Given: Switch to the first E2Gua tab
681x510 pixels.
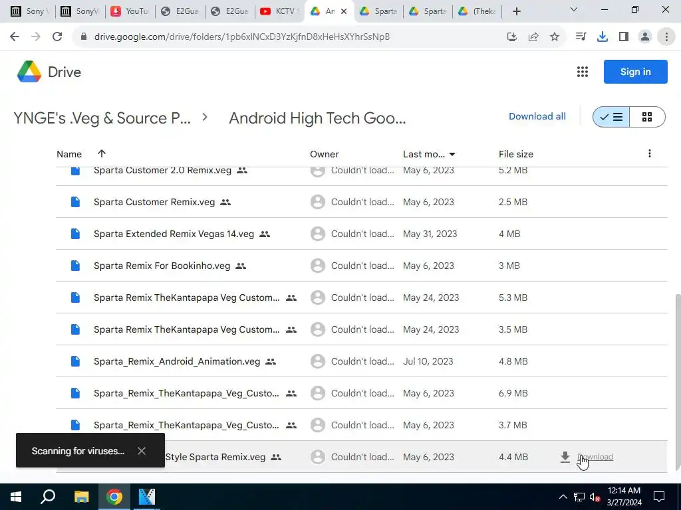Looking at the screenshot, I should 179,11.
